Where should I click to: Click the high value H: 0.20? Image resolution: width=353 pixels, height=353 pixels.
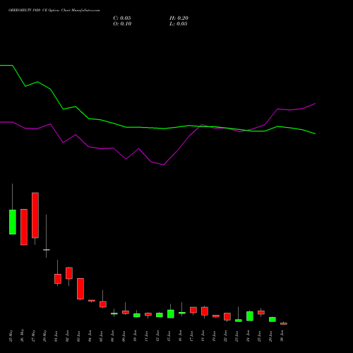pyautogui.click(x=179, y=18)
